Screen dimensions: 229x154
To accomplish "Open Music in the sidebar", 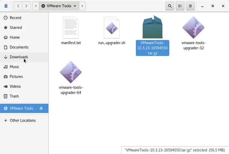I will (24, 67).
